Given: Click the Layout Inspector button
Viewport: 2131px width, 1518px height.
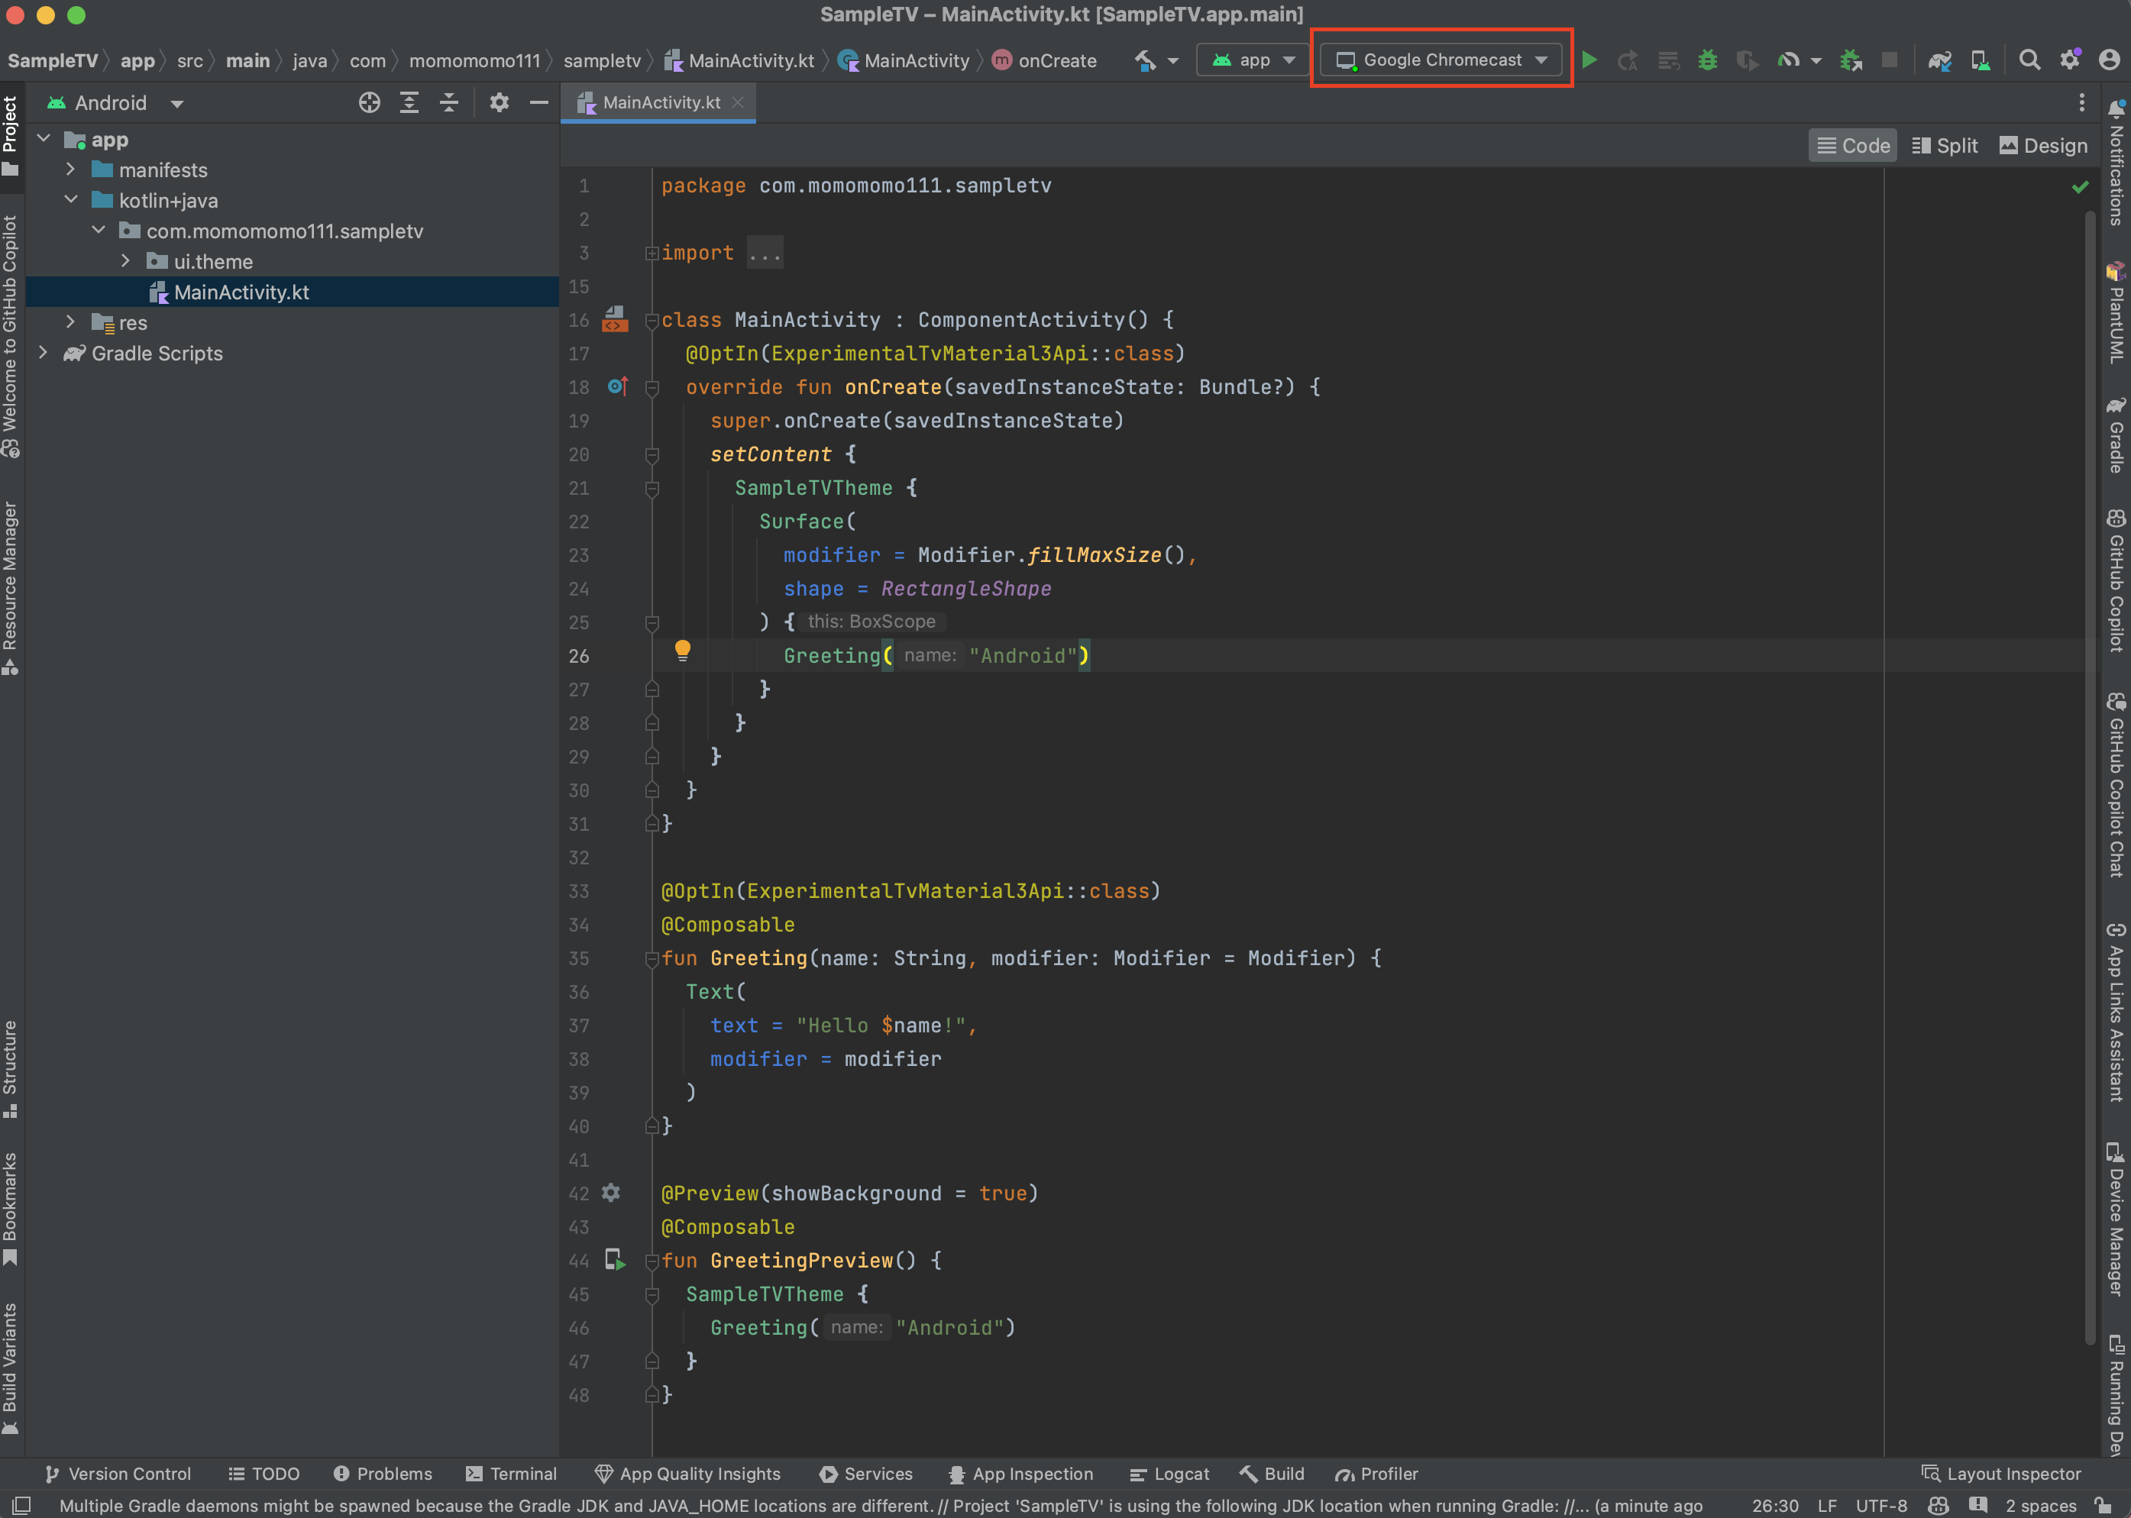Looking at the screenshot, I should pos(2001,1474).
